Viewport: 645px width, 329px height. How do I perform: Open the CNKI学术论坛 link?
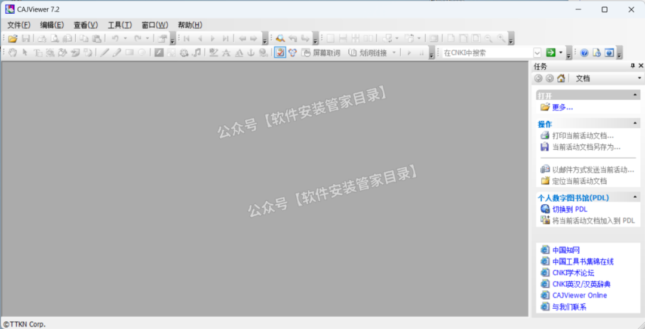(x=573, y=273)
